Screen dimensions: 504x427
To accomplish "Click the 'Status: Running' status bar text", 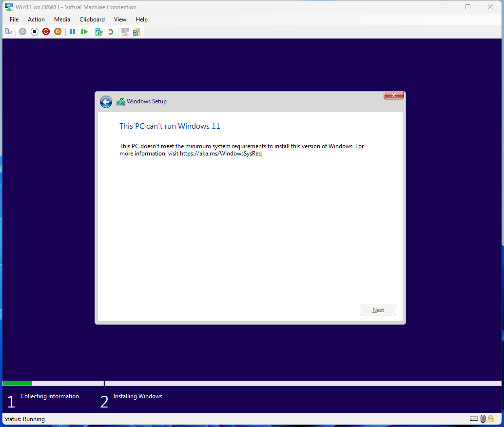I will 25,419.
